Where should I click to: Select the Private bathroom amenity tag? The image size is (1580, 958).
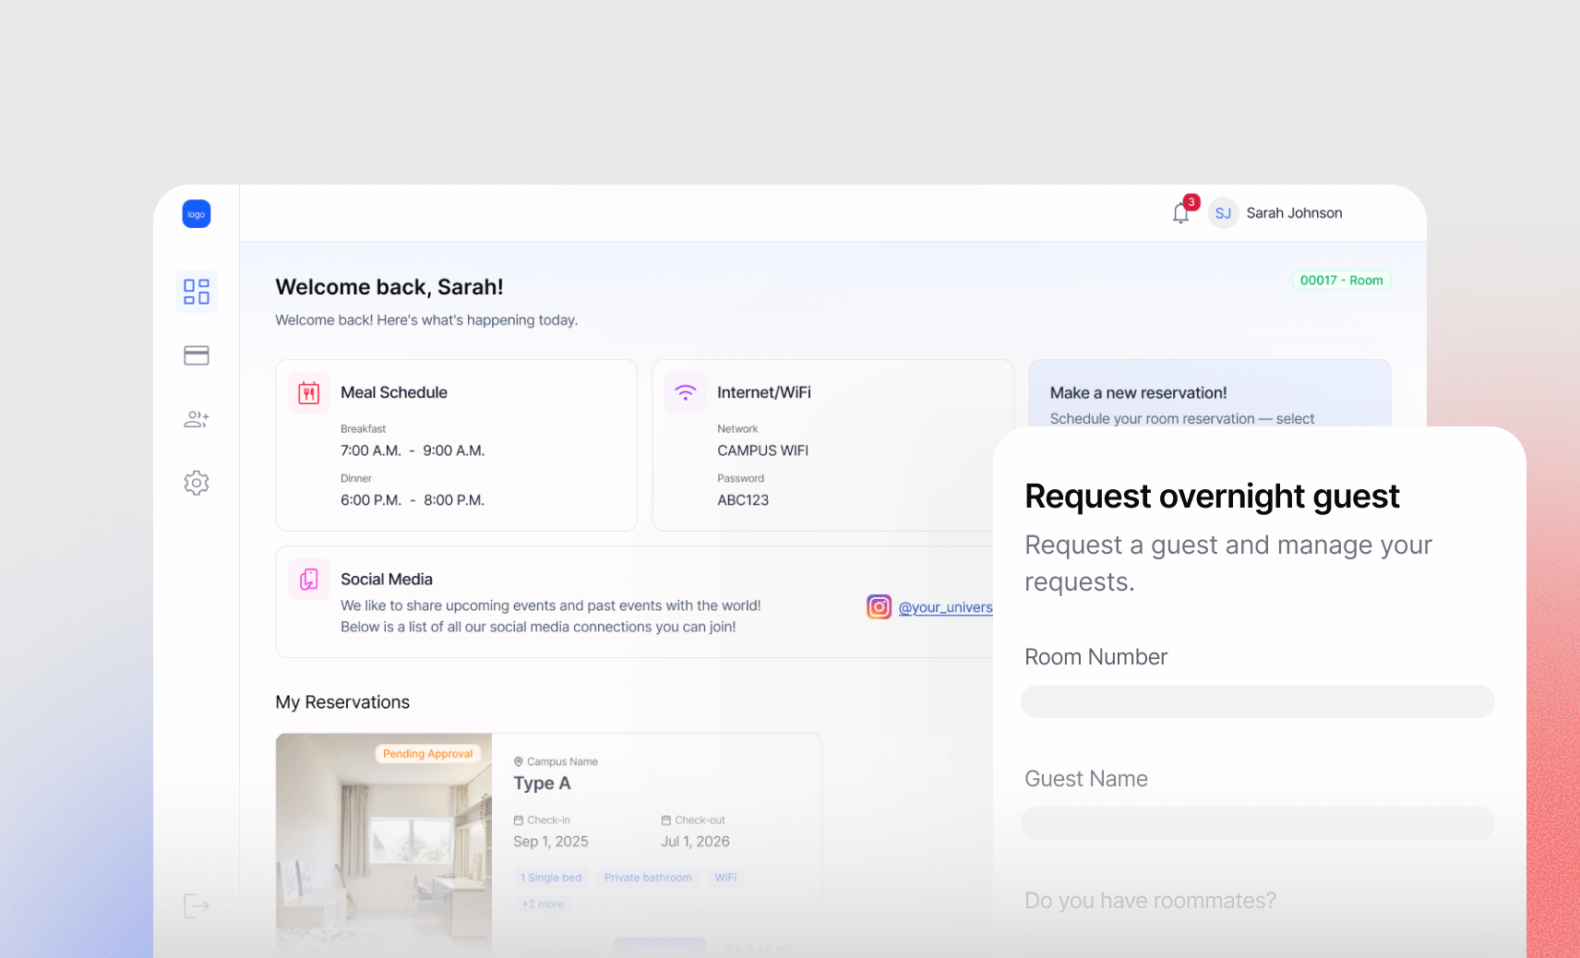click(x=648, y=877)
